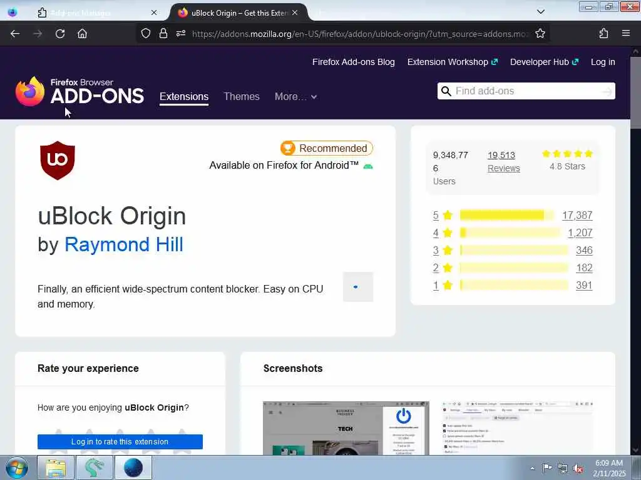Go back using the browser back arrow
641x480 pixels.
[x=15, y=34]
